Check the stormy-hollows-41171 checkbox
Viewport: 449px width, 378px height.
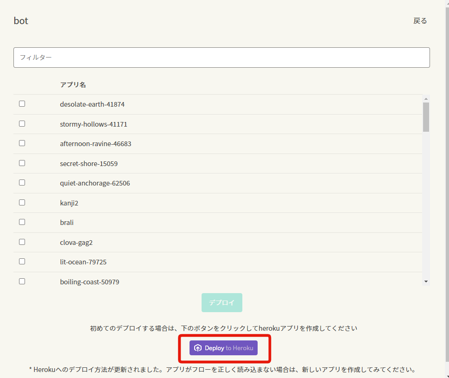[22, 123]
